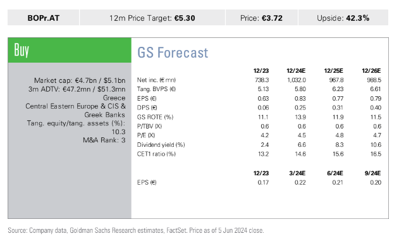Click the Dividend yield (%) row label
This screenshot has height=236, width=399.
(x=161, y=145)
